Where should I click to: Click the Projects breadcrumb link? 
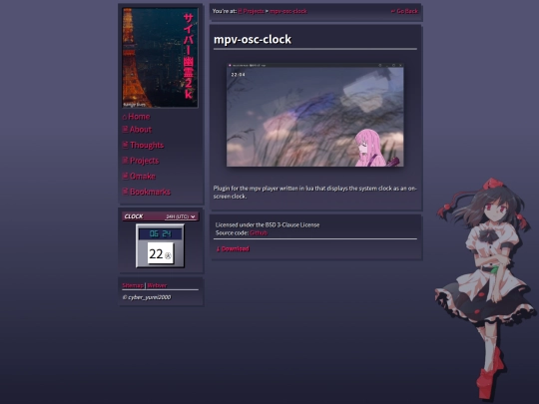[x=252, y=11]
